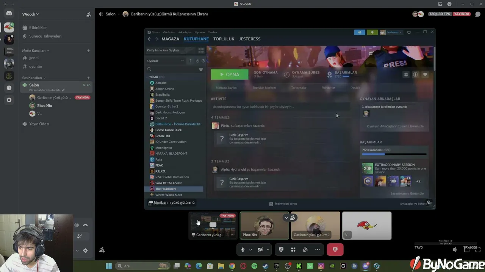485x272 pixels.
Task: Go back in Steam navigation
Action: point(149,39)
